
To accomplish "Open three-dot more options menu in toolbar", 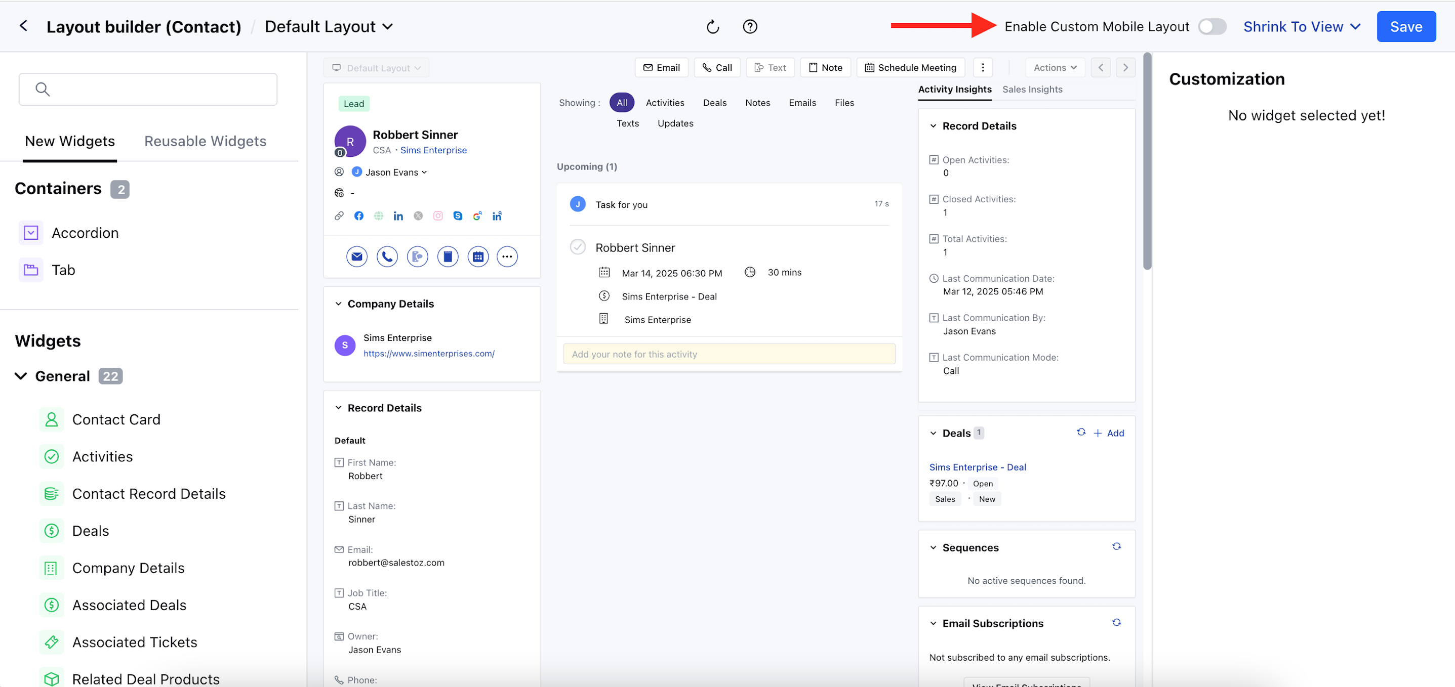I will click(982, 68).
